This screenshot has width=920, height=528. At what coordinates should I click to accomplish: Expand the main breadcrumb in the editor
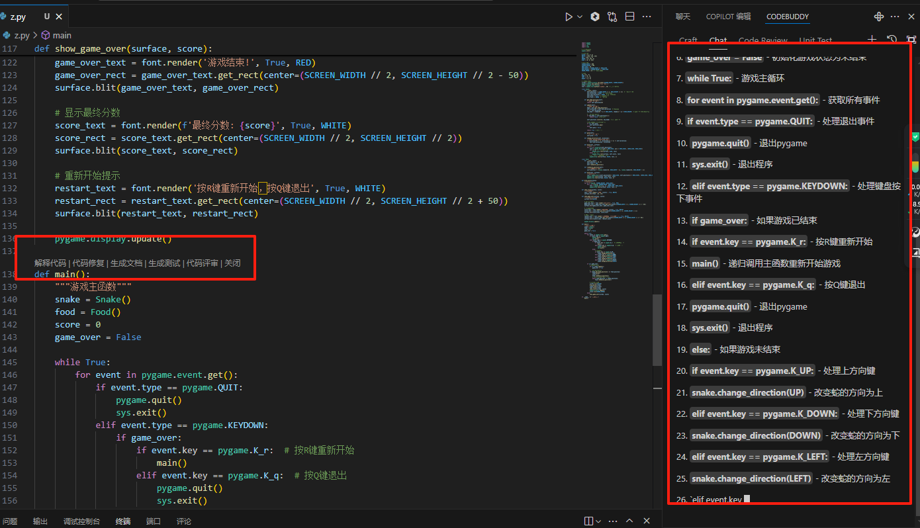[60, 34]
